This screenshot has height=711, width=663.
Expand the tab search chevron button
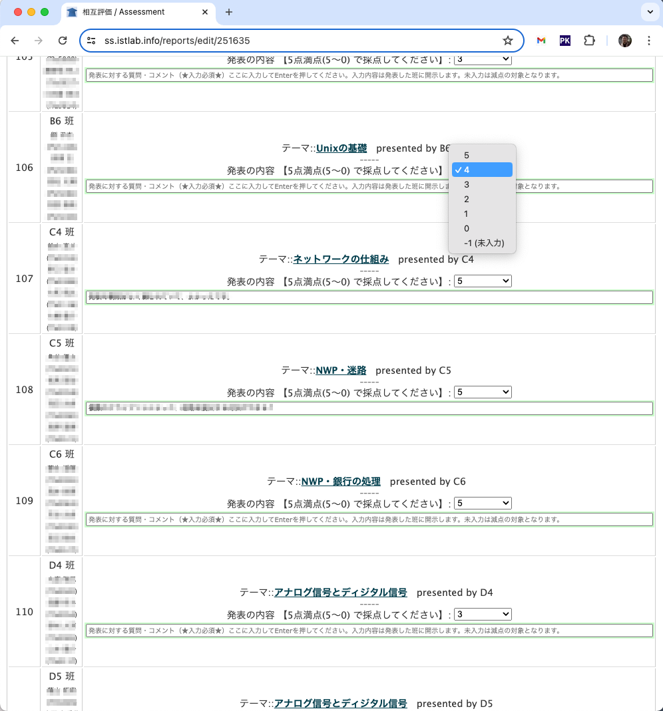point(649,12)
